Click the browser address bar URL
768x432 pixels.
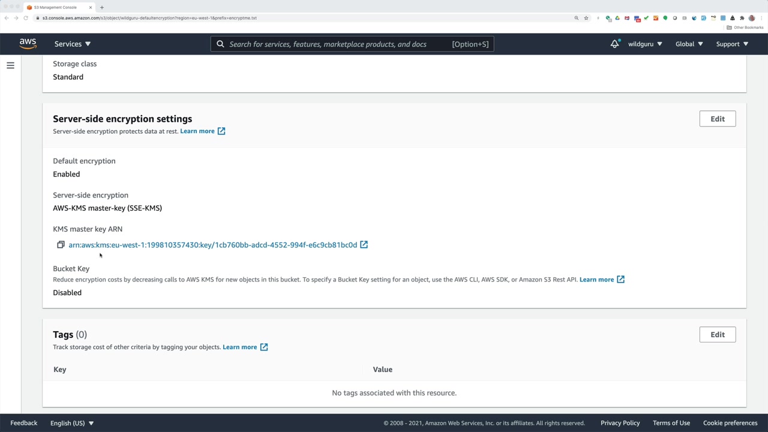point(149,18)
